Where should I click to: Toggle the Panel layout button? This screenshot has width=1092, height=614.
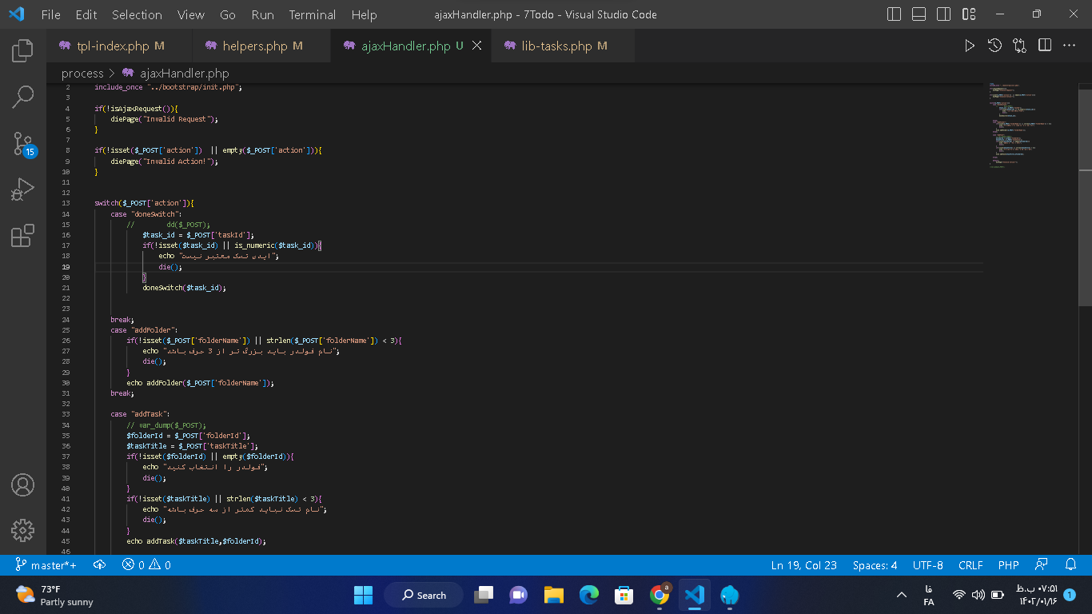919,14
